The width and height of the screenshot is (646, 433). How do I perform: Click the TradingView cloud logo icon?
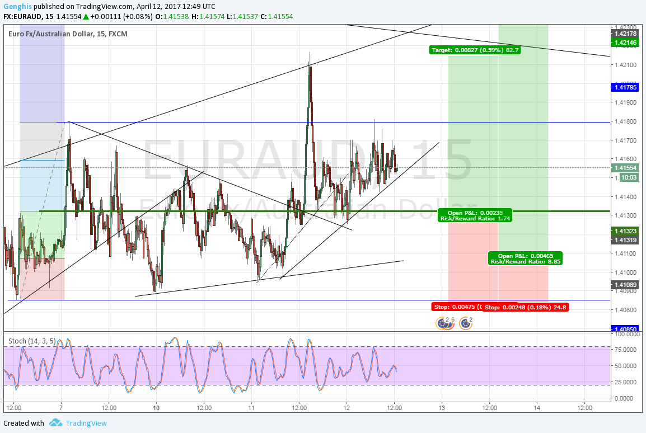(55, 423)
